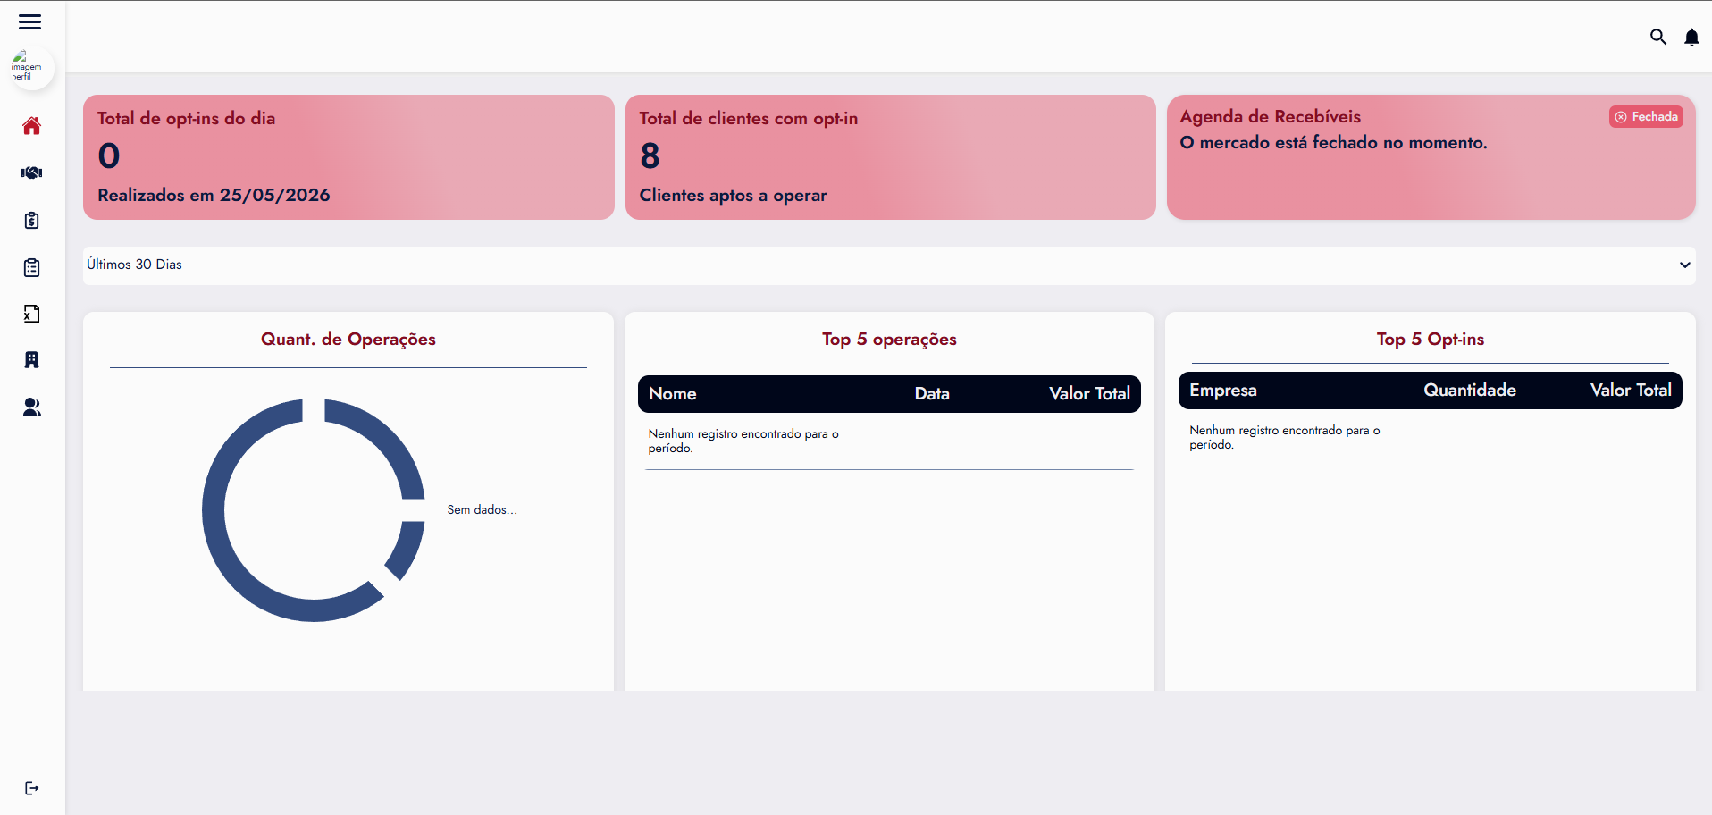Screen dimensions: 1712x815
Task: Click empty message under Top 5 operações
Action: 743,441
